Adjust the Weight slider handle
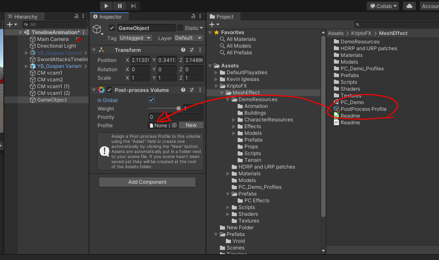439x260 pixels. point(178,108)
